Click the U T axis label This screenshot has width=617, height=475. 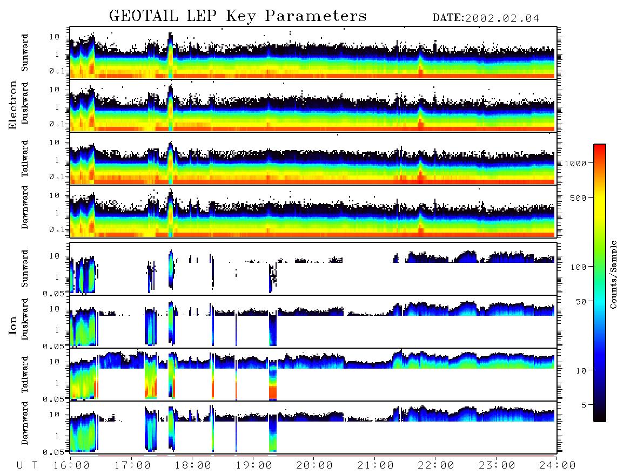pos(27,465)
